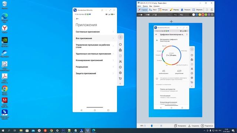Open the Справка menu
237x133 pixels.
pyautogui.click(x=156, y=6)
